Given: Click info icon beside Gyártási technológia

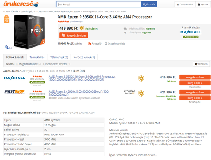Looking at the screenshot, I should (x=29, y=149).
